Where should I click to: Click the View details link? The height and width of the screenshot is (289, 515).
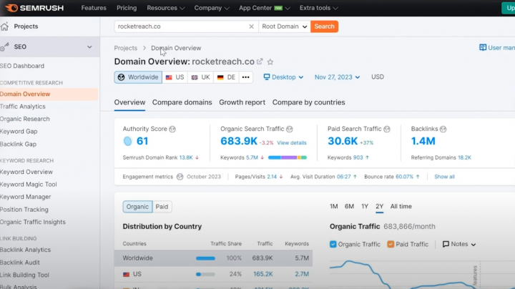coord(292,143)
